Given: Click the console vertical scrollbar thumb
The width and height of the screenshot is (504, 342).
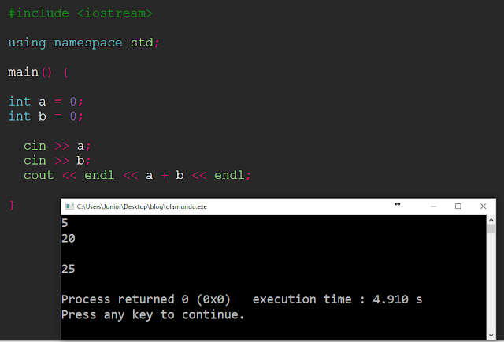Looking at the screenshot, I should (x=491, y=229).
